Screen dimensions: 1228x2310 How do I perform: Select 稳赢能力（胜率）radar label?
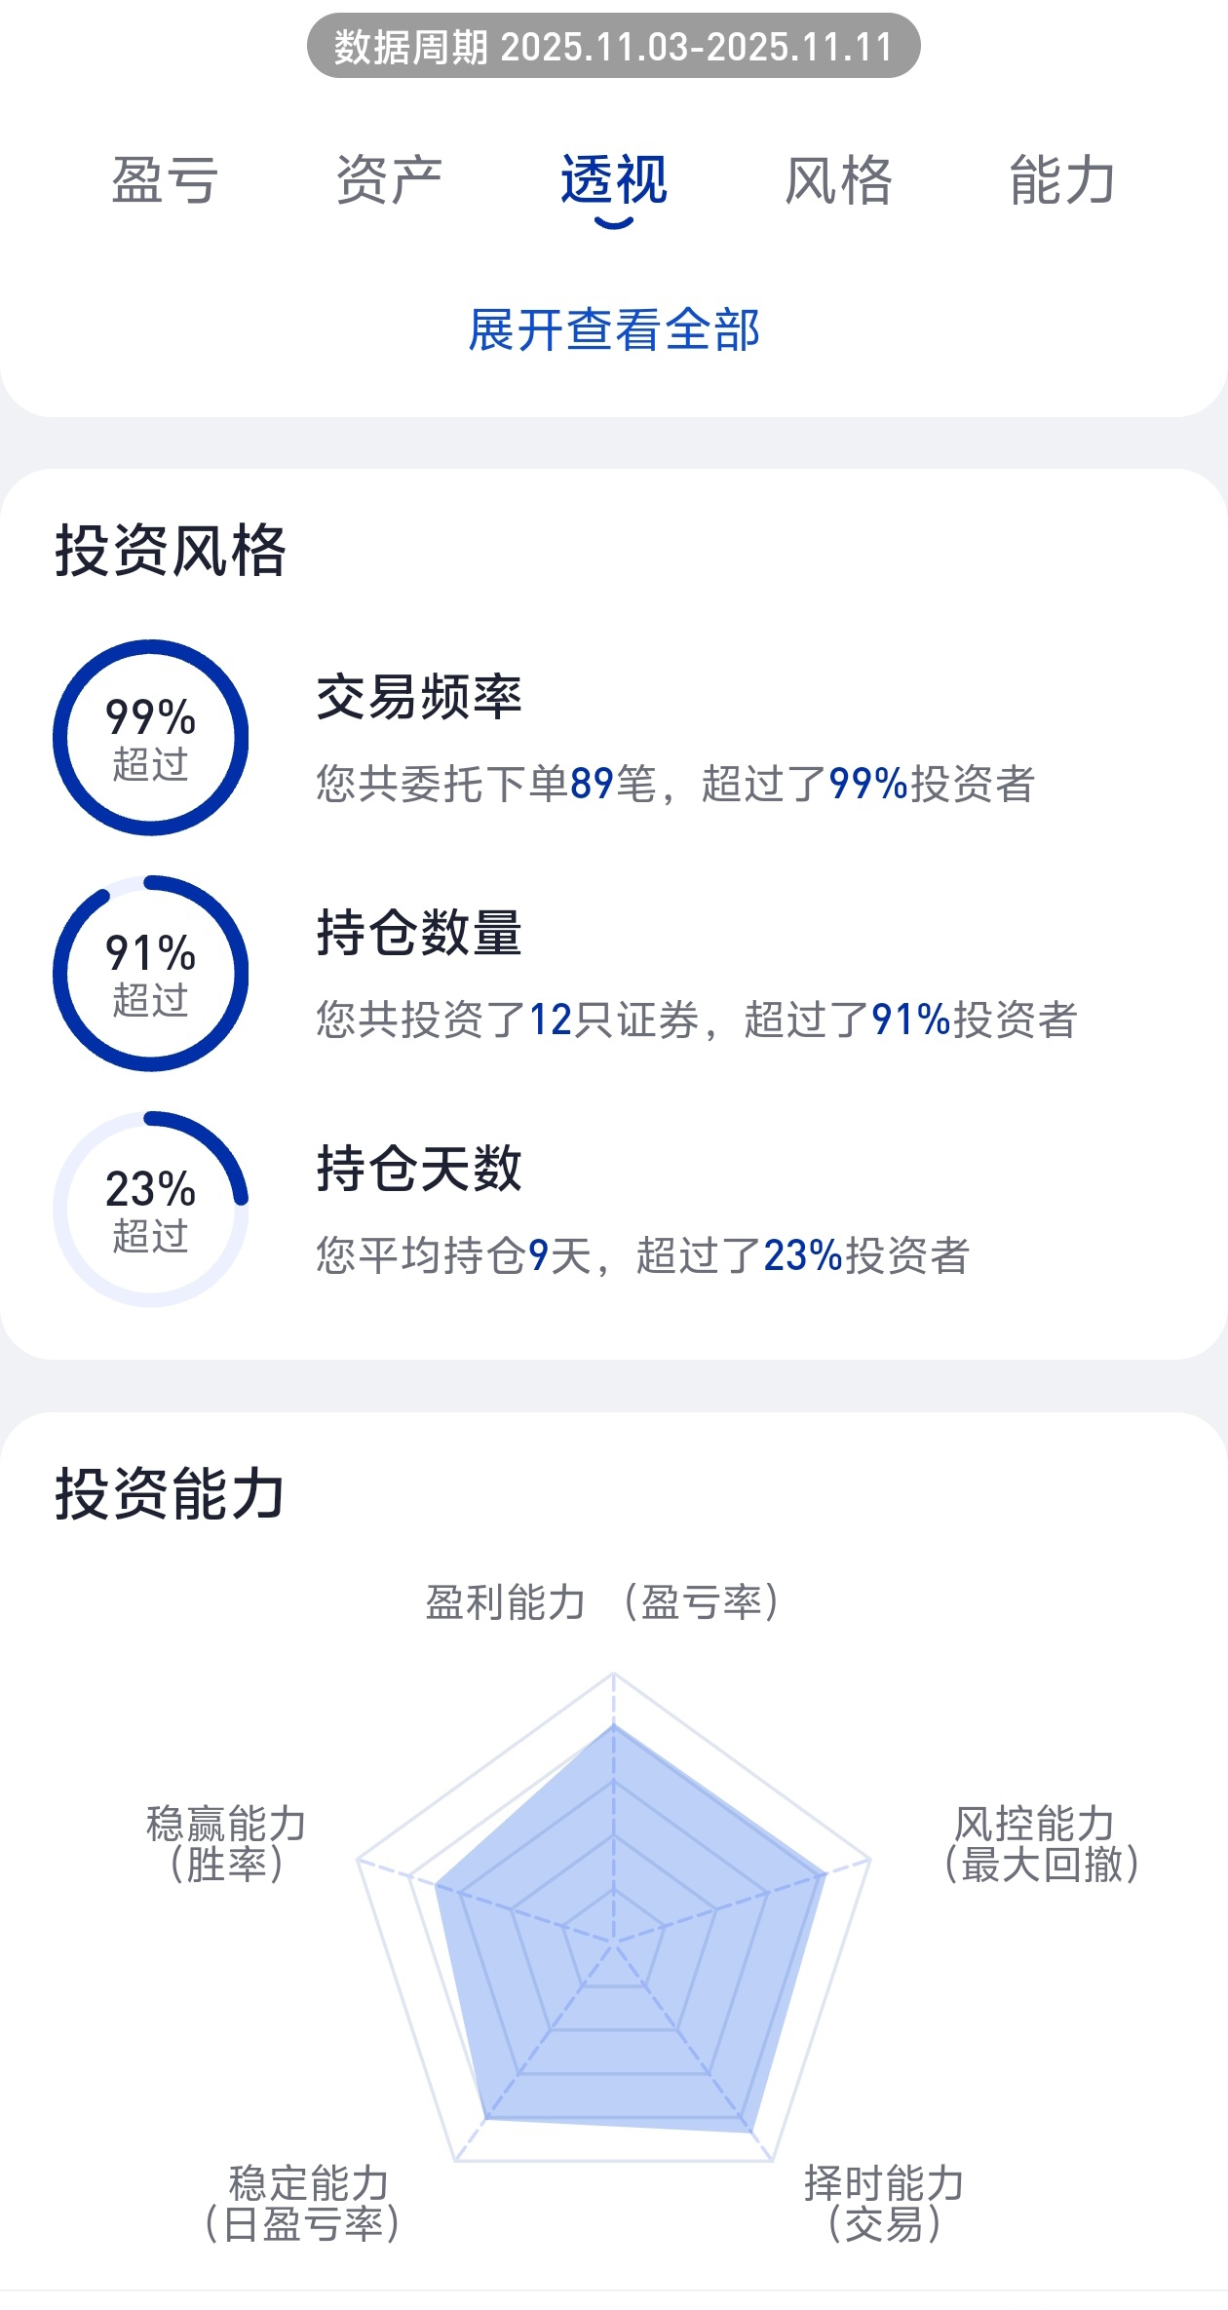226,1844
